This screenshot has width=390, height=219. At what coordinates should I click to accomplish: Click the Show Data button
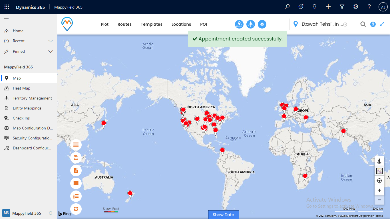(x=223, y=215)
